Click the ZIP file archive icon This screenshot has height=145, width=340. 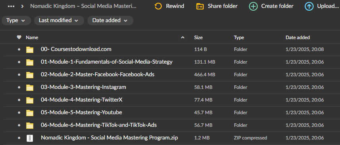[30, 138]
